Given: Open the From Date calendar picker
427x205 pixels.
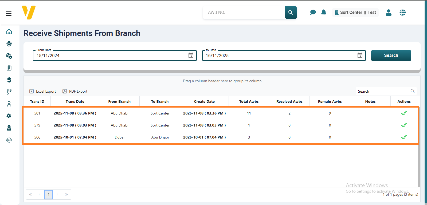Looking at the screenshot, I should pos(191,56).
